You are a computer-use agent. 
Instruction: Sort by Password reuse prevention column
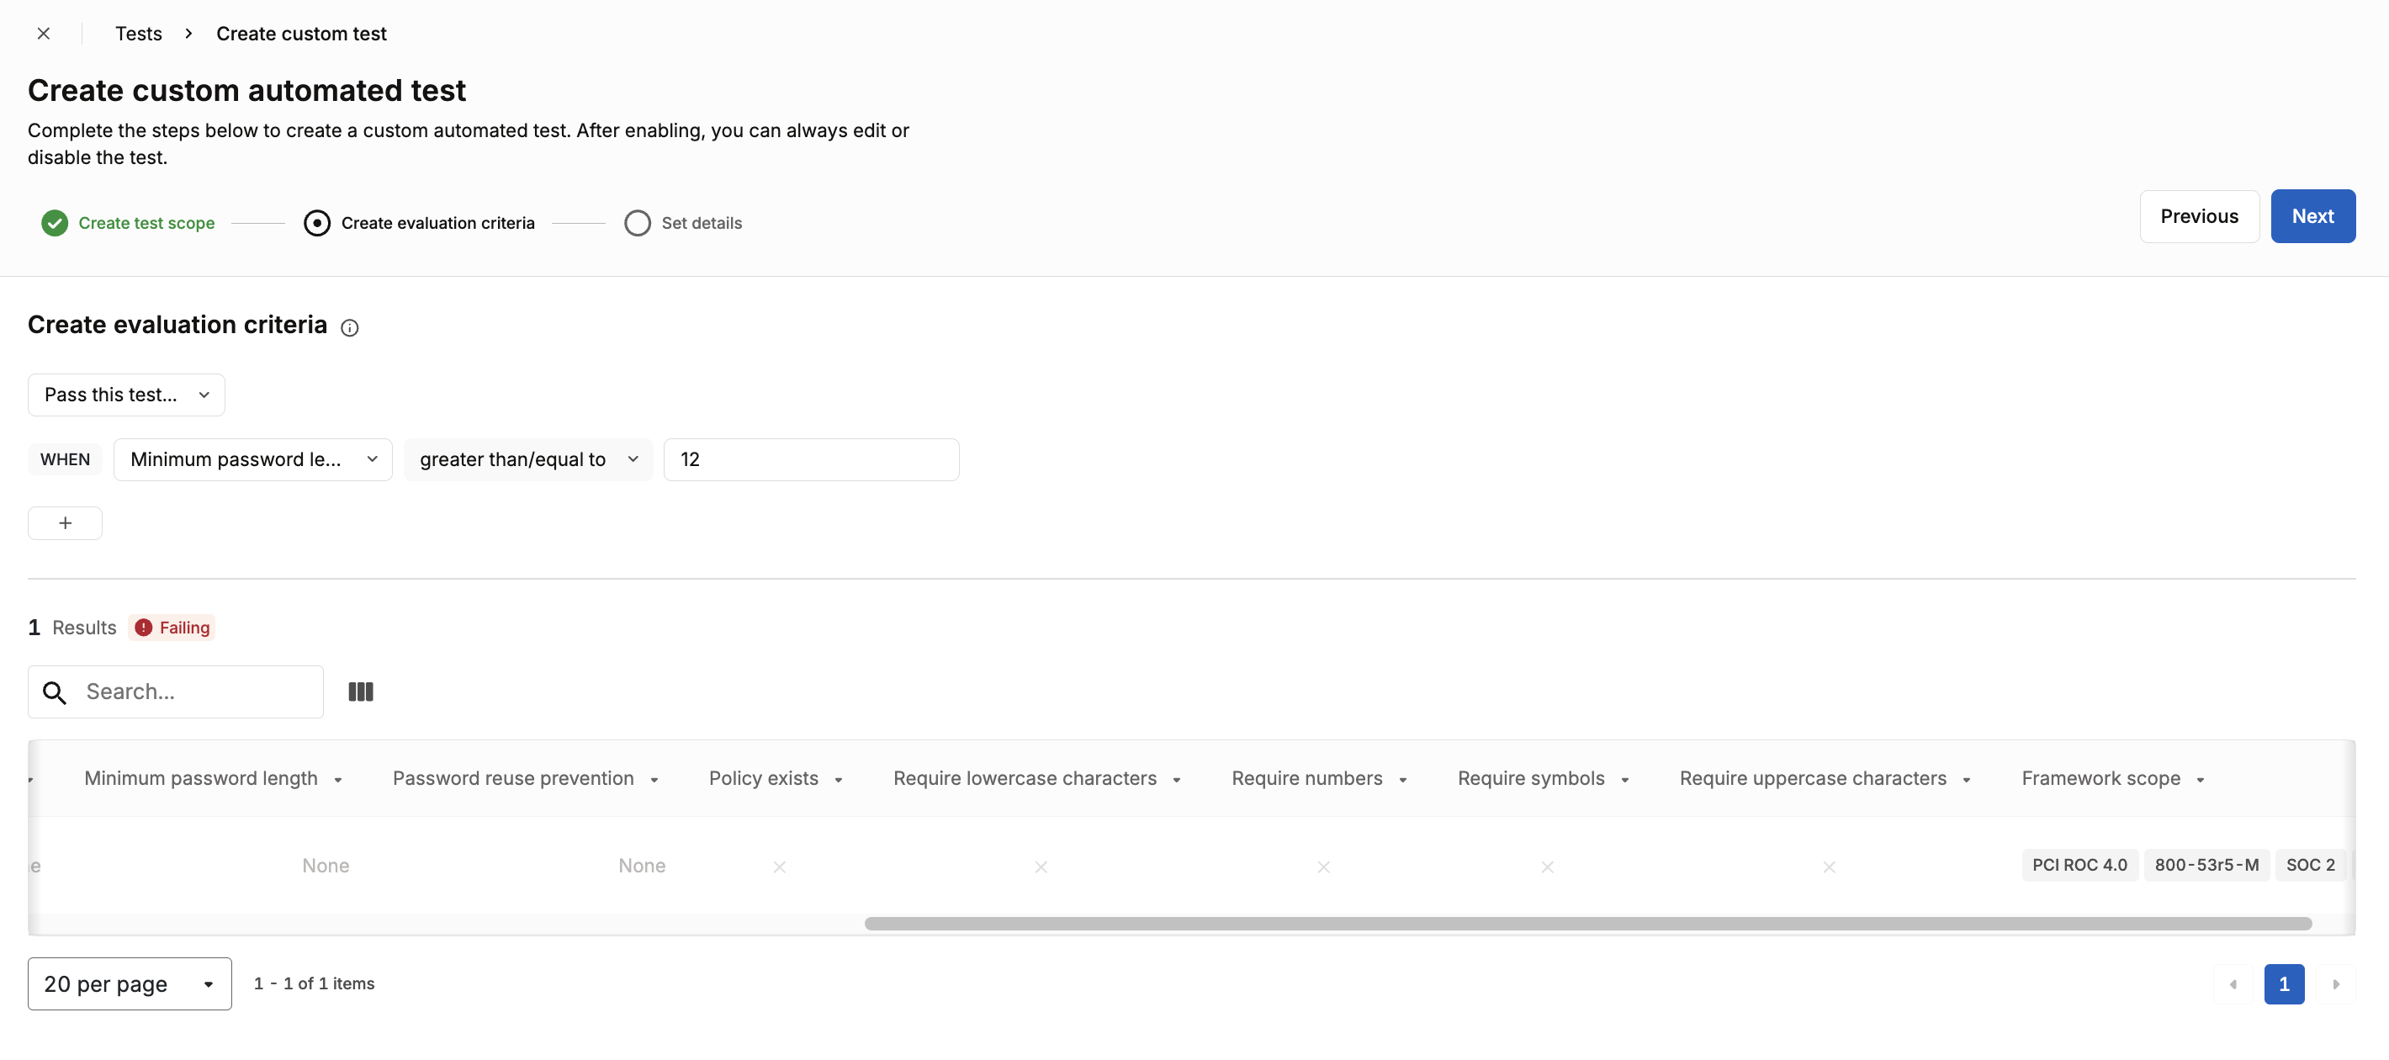pos(525,779)
